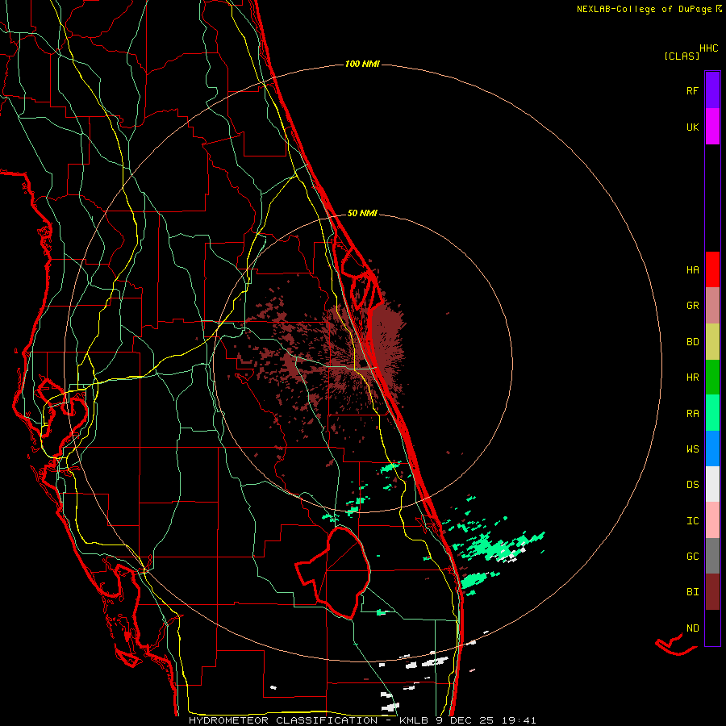Click the ND black legend swatch
Screen dimensions: 726x726
(x=712, y=628)
